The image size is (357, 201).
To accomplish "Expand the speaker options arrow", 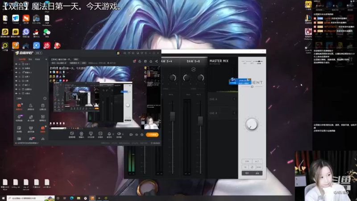I will click(x=123, y=134).
